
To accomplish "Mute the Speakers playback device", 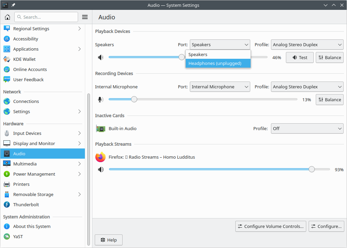I will click(101, 57).
